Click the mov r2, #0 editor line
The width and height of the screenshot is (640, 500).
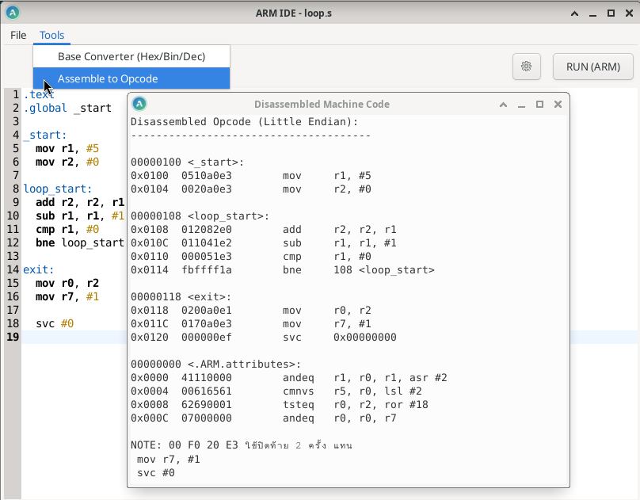click(67, 162)
